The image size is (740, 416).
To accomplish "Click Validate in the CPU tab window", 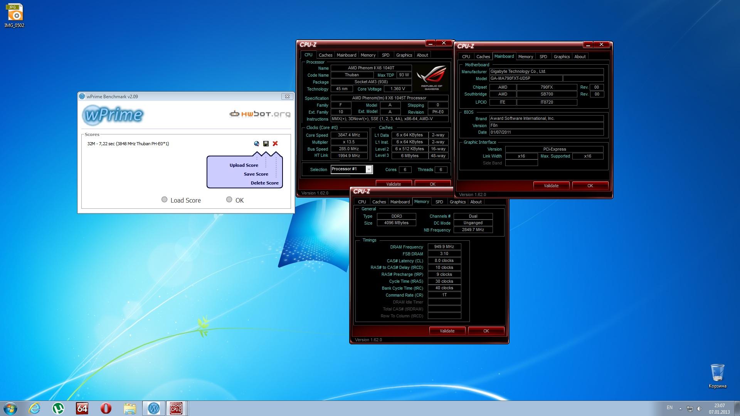I will pos(394,184).
